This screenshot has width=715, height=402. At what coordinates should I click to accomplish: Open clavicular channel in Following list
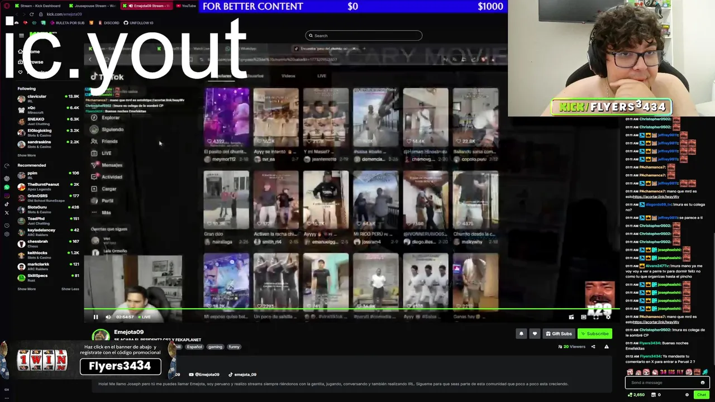tap(48, 98)
